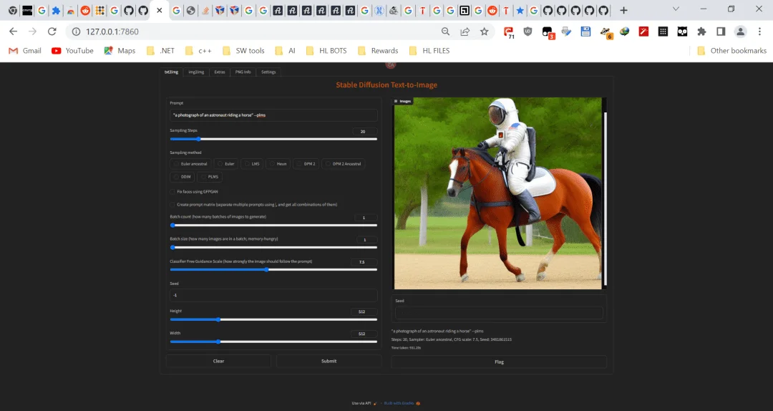The height and width of the screenshot is (411, 773).
Task: Open the YouTube bookmark
Action: pos(72,51)
